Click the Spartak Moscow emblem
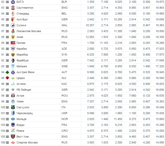The image size is (165, 146). click(13, 142)
